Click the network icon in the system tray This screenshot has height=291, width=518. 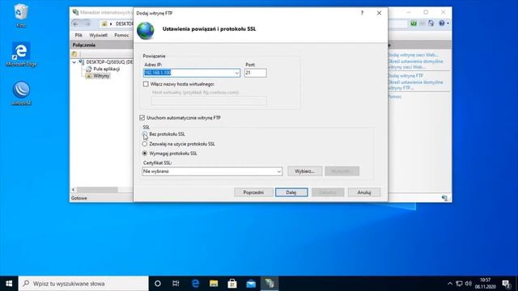pyautogui.click(x=459, y=284)
